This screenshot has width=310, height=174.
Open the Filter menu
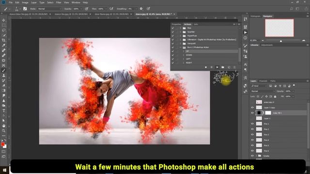tap(59, 2)
